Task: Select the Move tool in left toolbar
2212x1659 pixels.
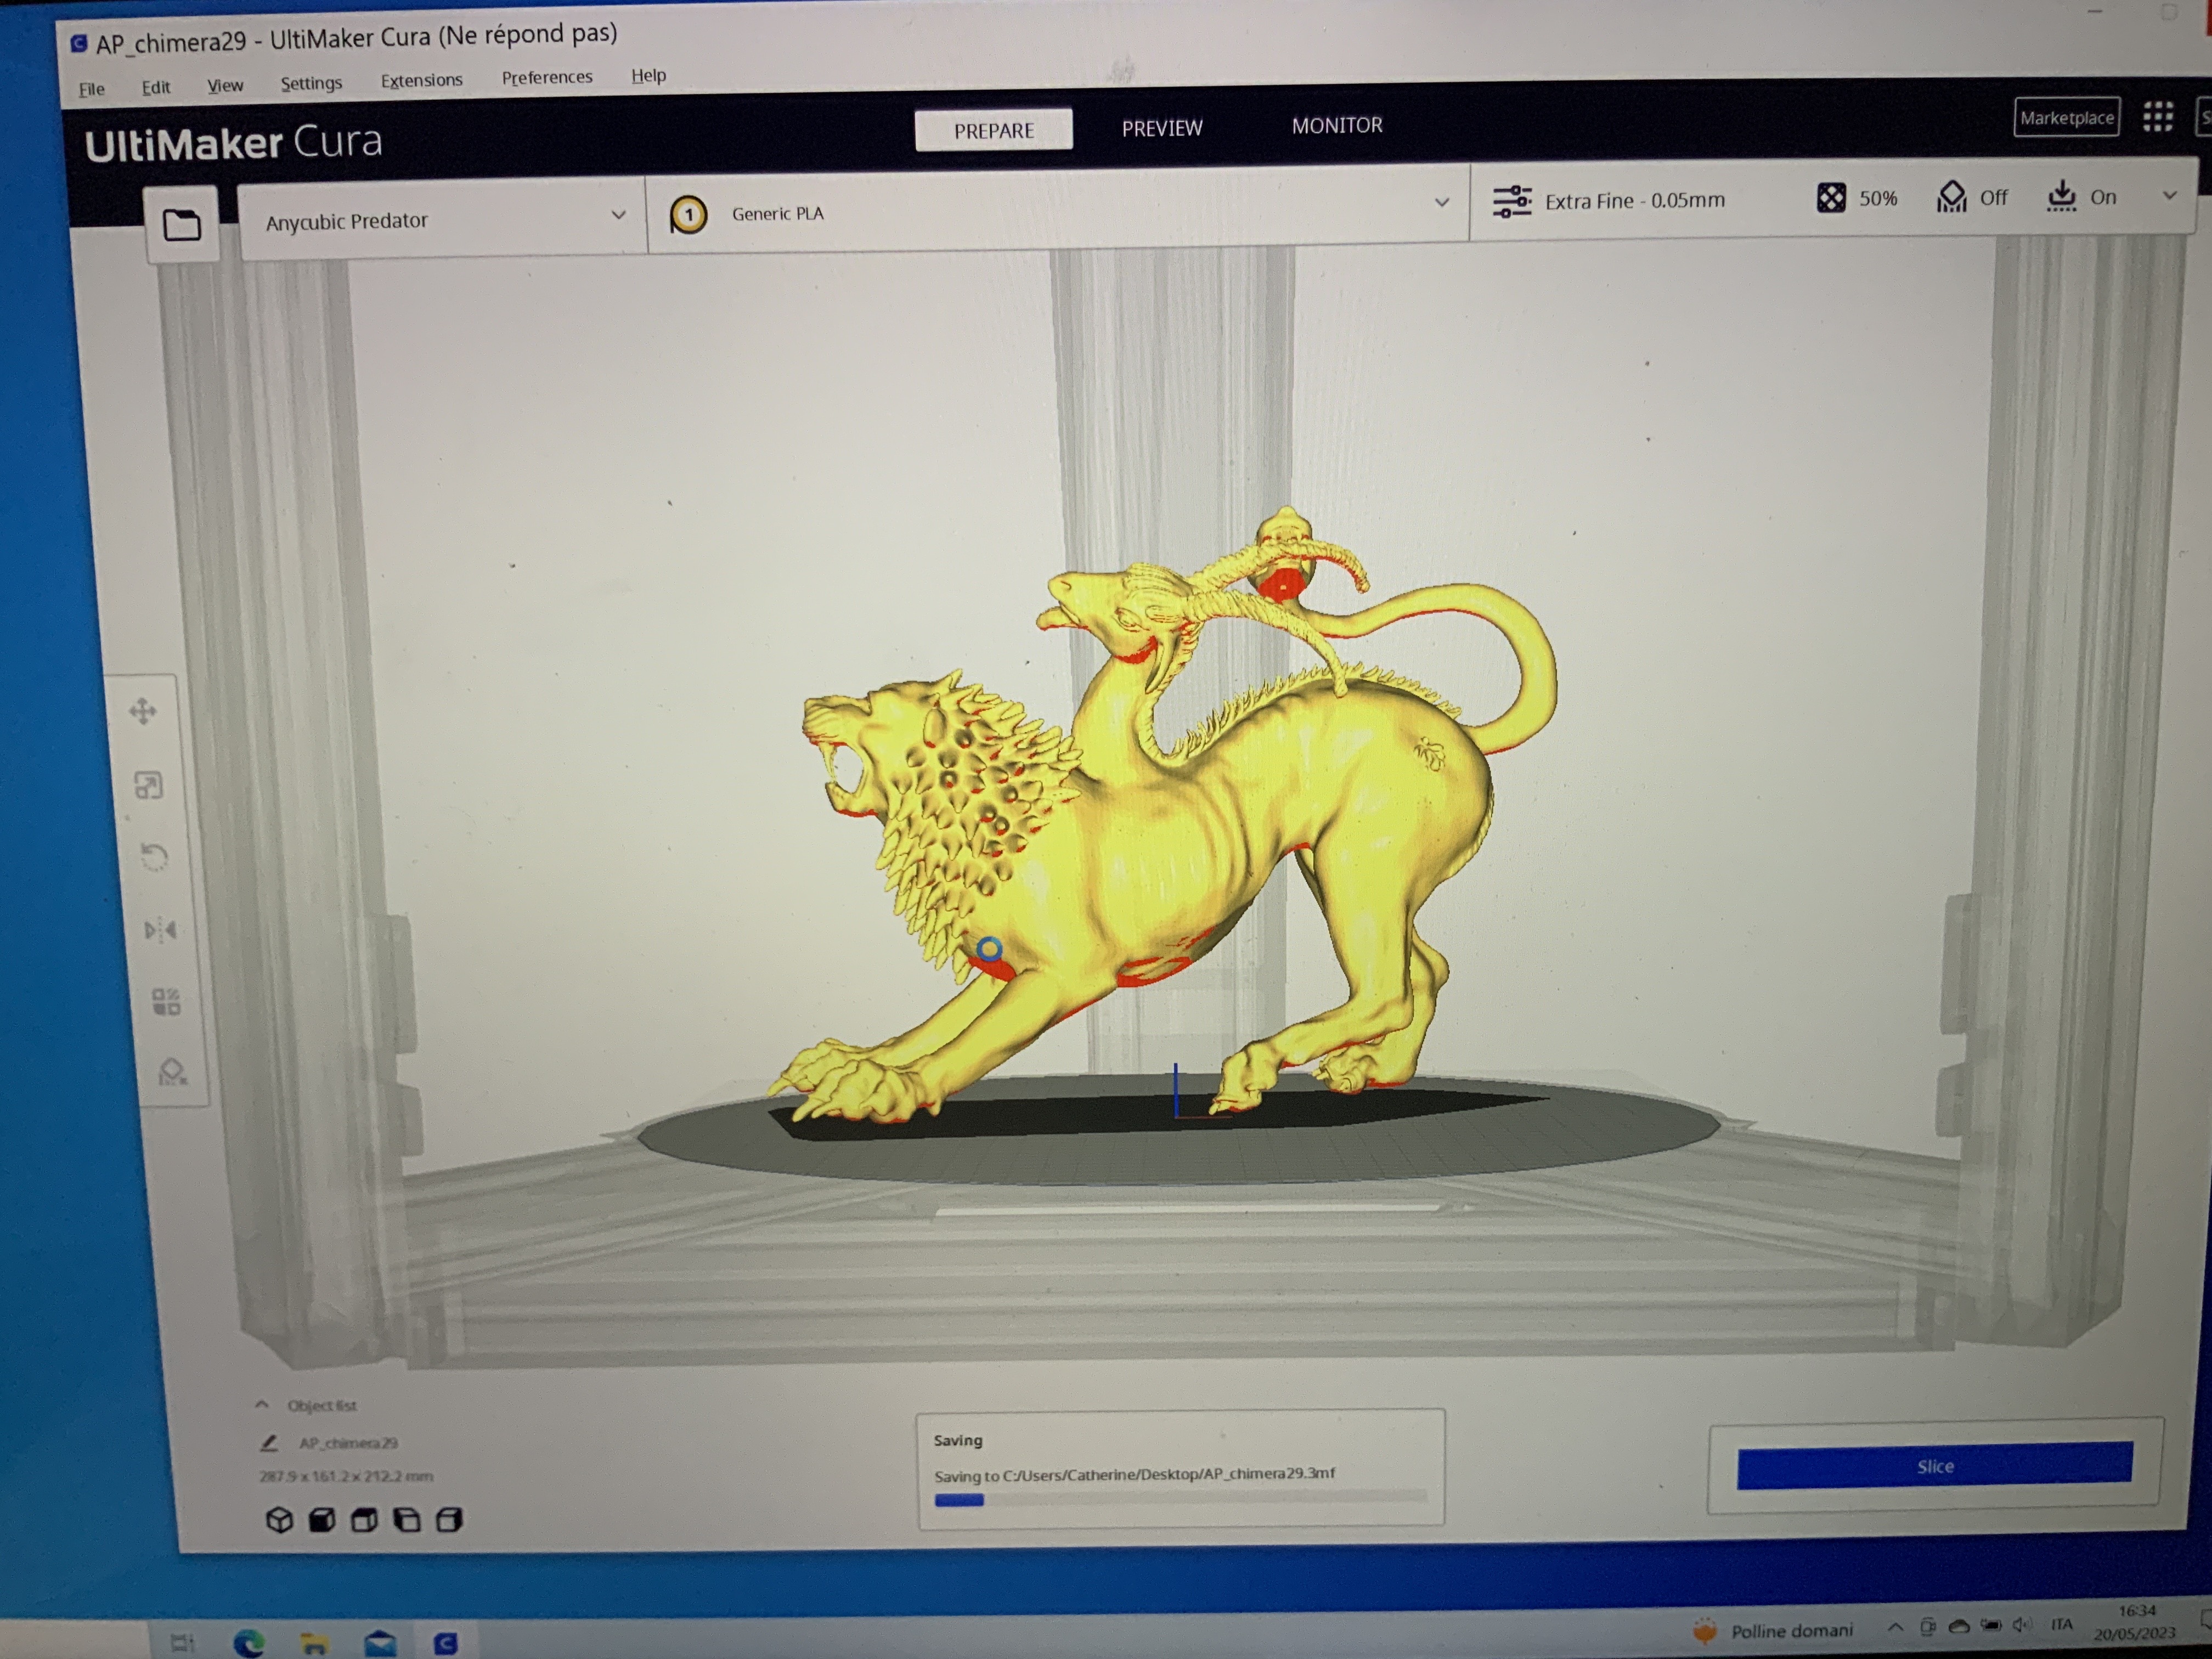Action: point(143,711)
